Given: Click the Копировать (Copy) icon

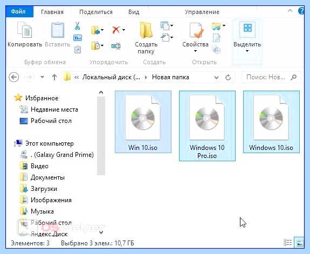Looking at the screenshot, I should [24, 30].
